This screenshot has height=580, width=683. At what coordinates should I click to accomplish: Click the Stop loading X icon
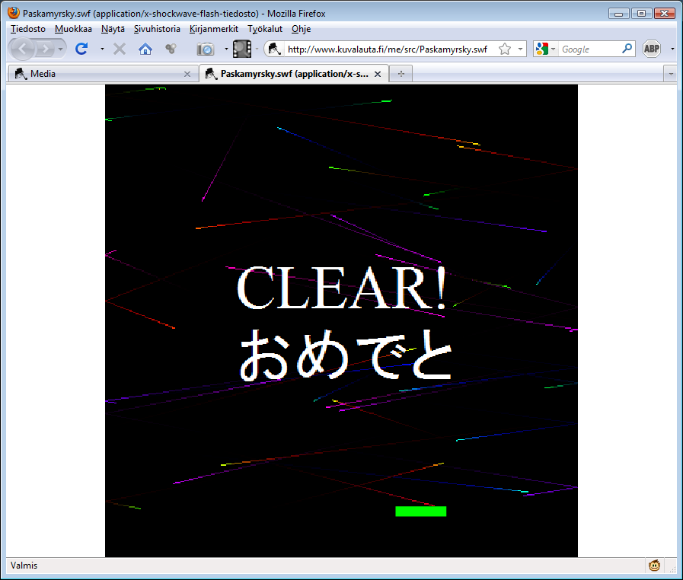point(120,49)
